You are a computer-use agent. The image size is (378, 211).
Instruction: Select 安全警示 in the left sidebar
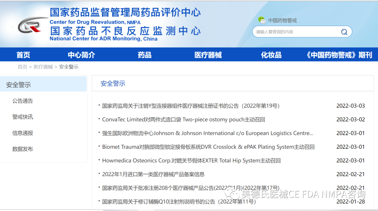[x=19, y=85]
